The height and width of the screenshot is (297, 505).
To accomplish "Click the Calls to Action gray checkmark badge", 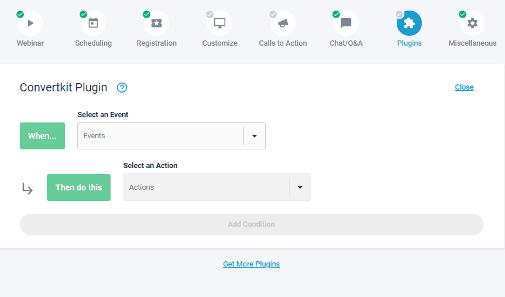I will 273,14.
